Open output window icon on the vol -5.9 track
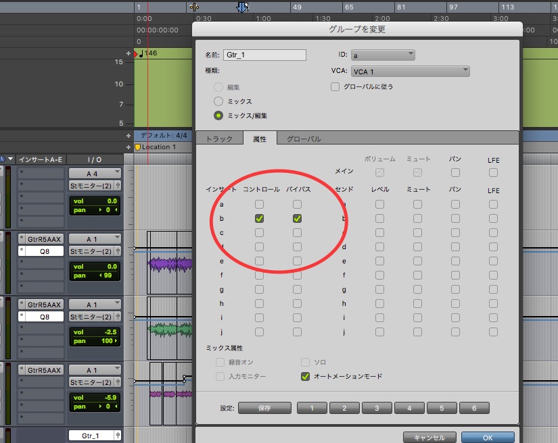558x443 pixels. click(118, 382)
